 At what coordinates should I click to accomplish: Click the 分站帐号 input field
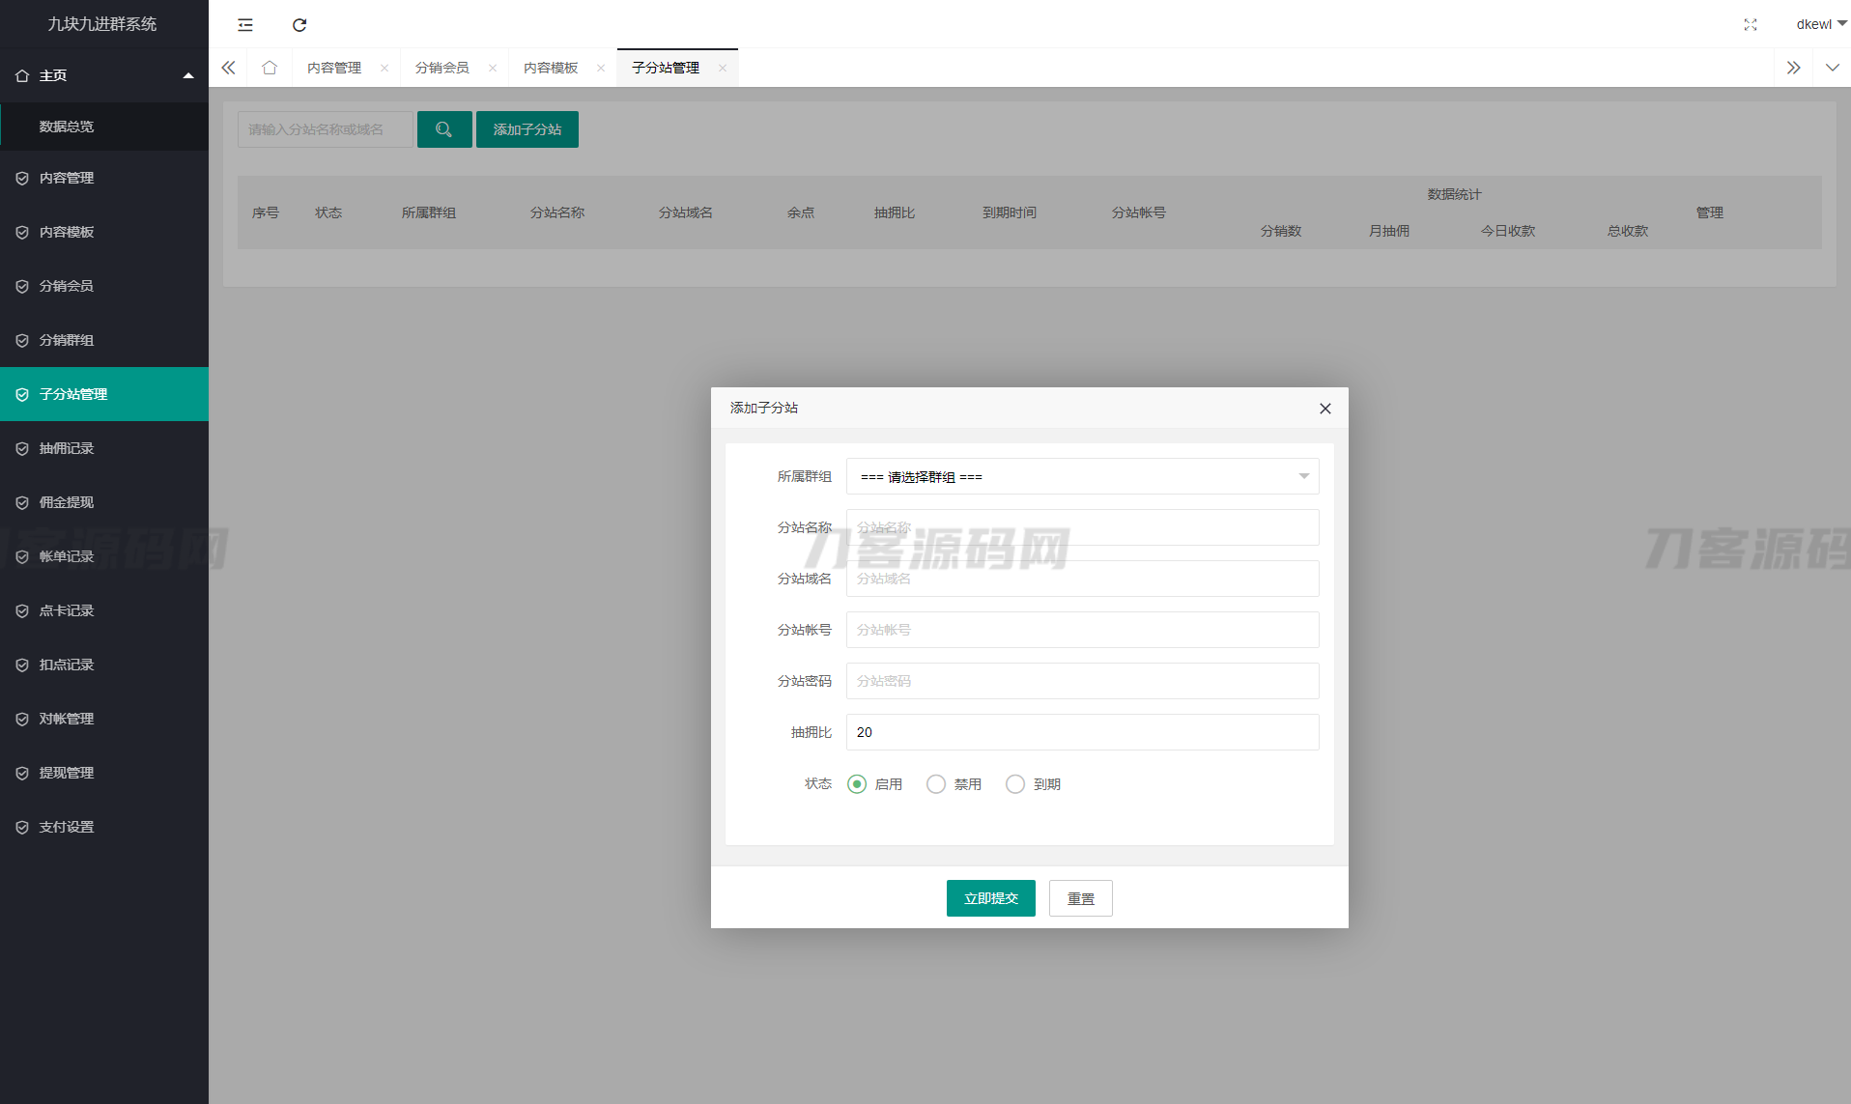[x=1083, y=630]
